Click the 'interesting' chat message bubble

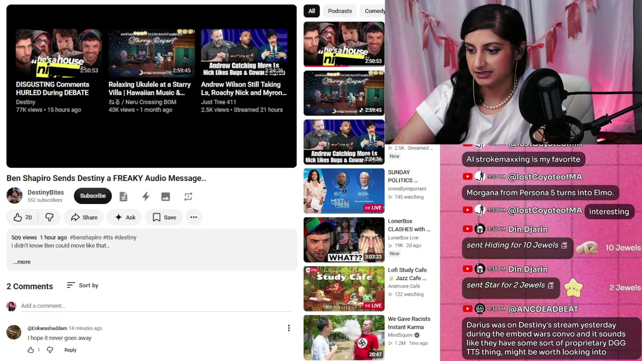(609, 212)
